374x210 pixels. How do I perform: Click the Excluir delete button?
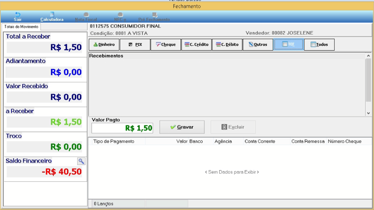(x=233, y=127)
